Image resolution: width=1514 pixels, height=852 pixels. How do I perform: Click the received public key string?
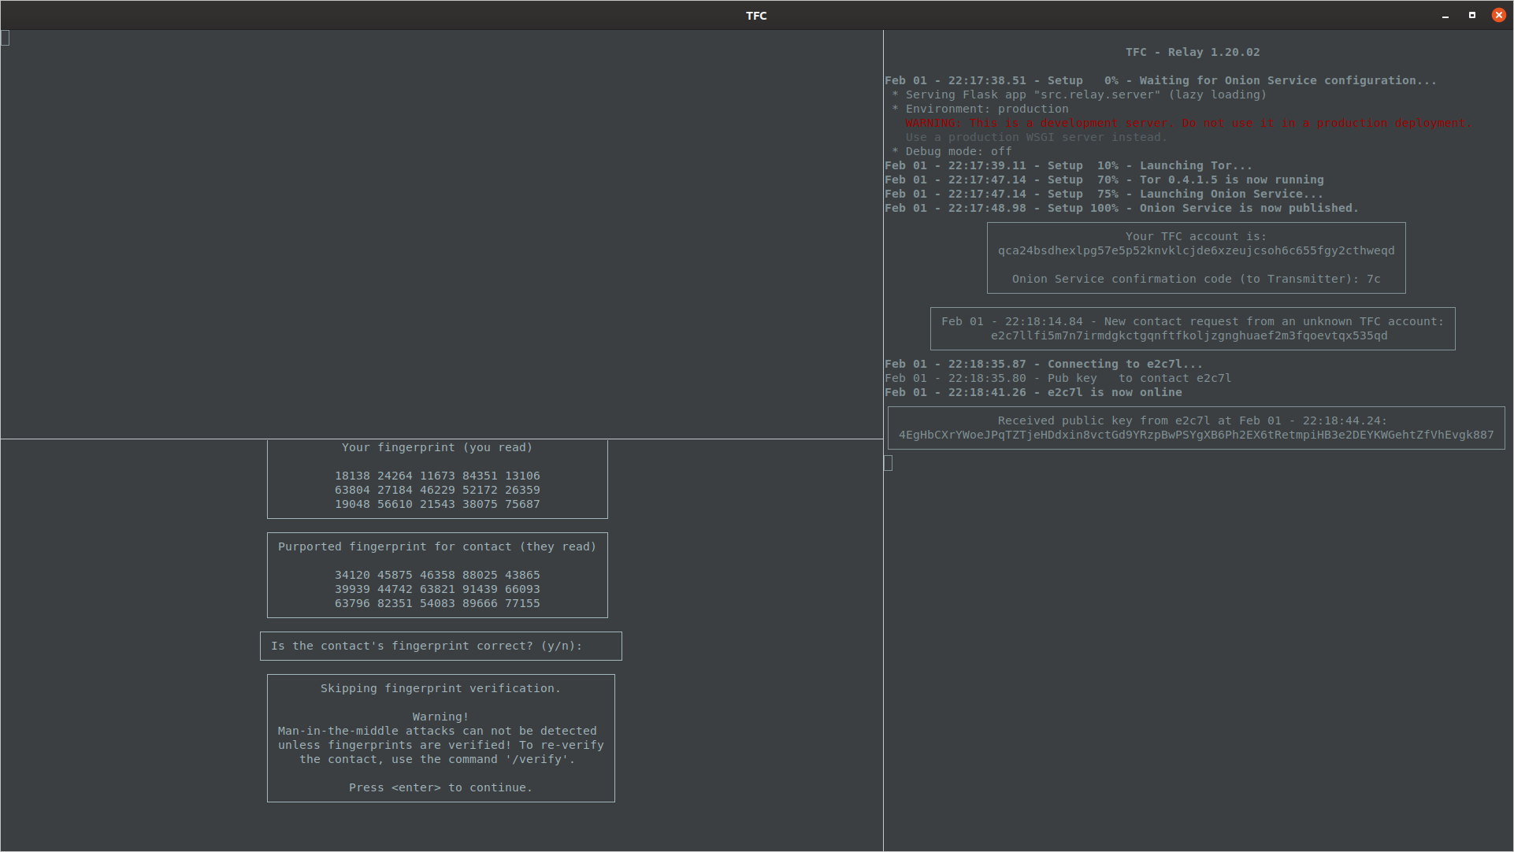(1196, 435)
